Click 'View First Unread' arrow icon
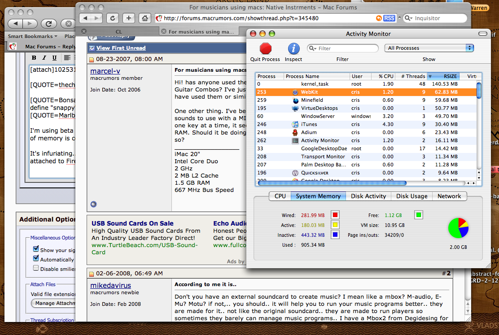This screenshot has height=335, width=499. [92, 48]
